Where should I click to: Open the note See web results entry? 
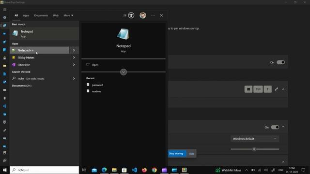click(x=39, y=78)
